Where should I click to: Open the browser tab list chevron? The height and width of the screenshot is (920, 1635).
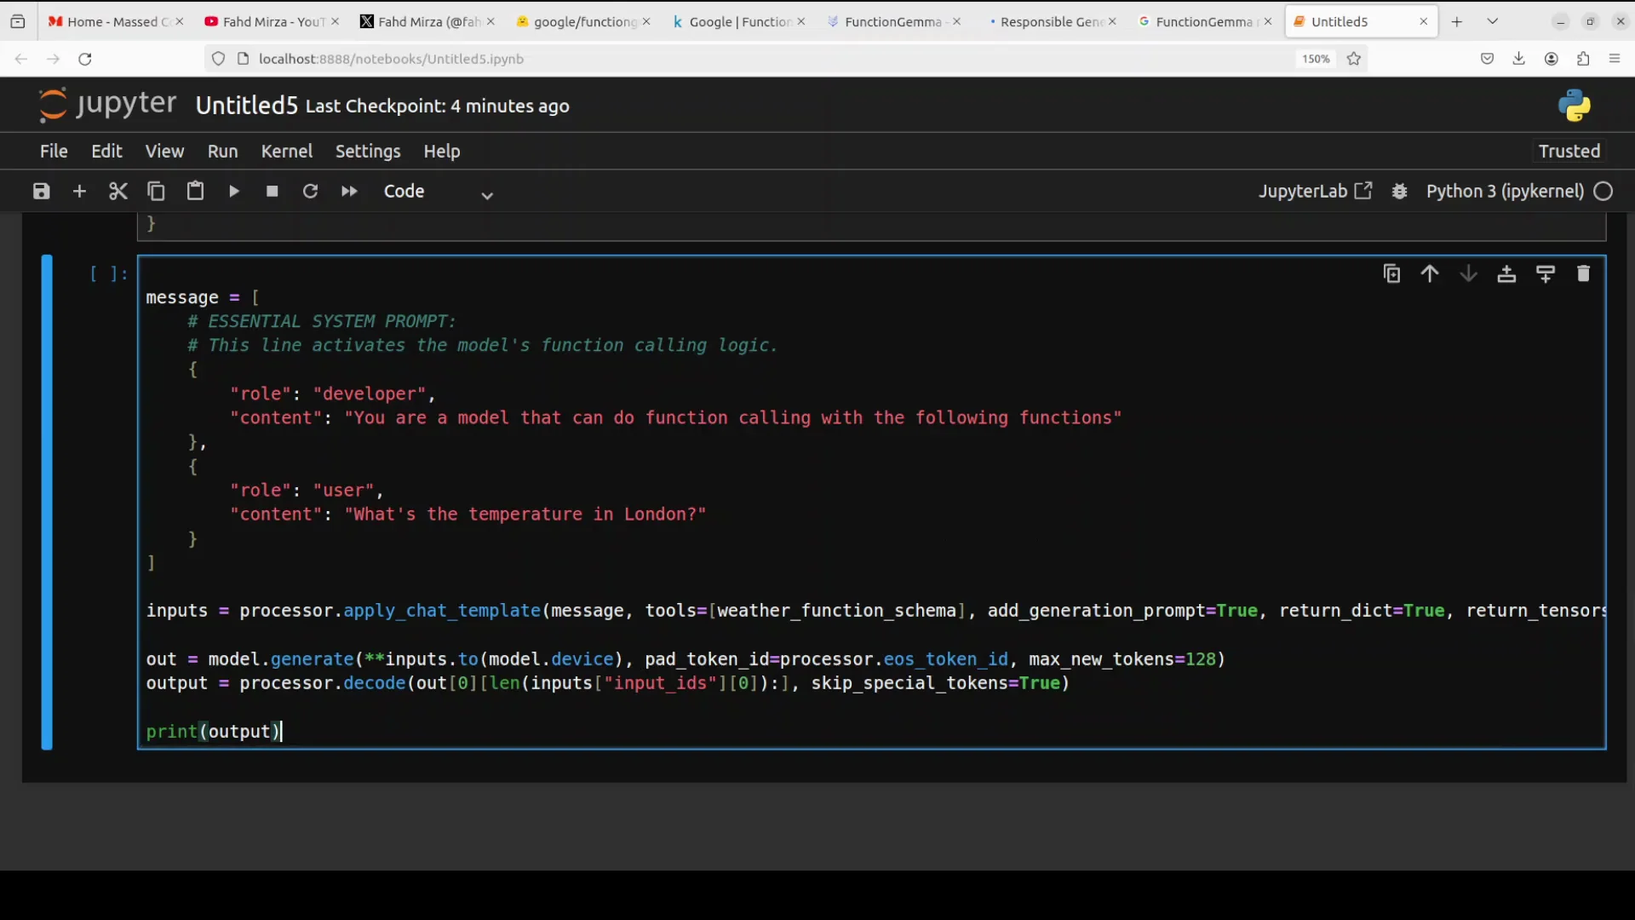[x=1493, y=20]
